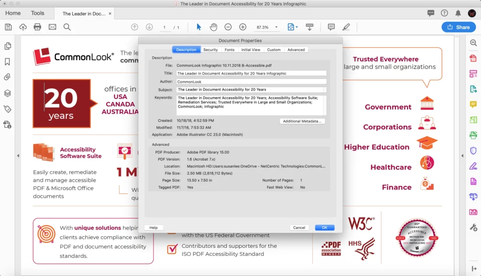Collapse the left navigation pane
This screenshot has width=481, height=276.
[x=18, y=155]
